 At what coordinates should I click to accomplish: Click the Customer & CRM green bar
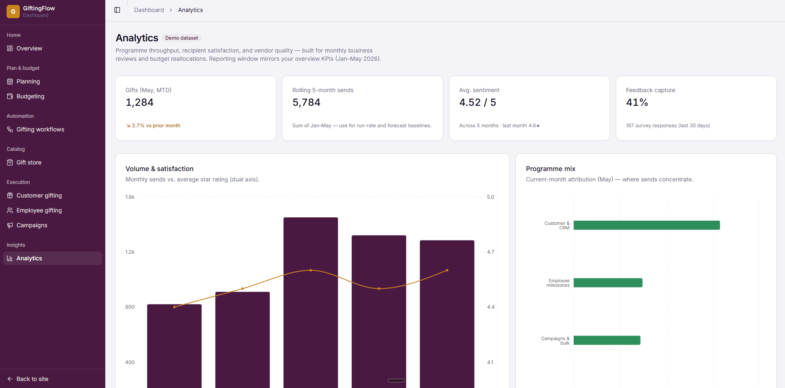coord(647,225)
